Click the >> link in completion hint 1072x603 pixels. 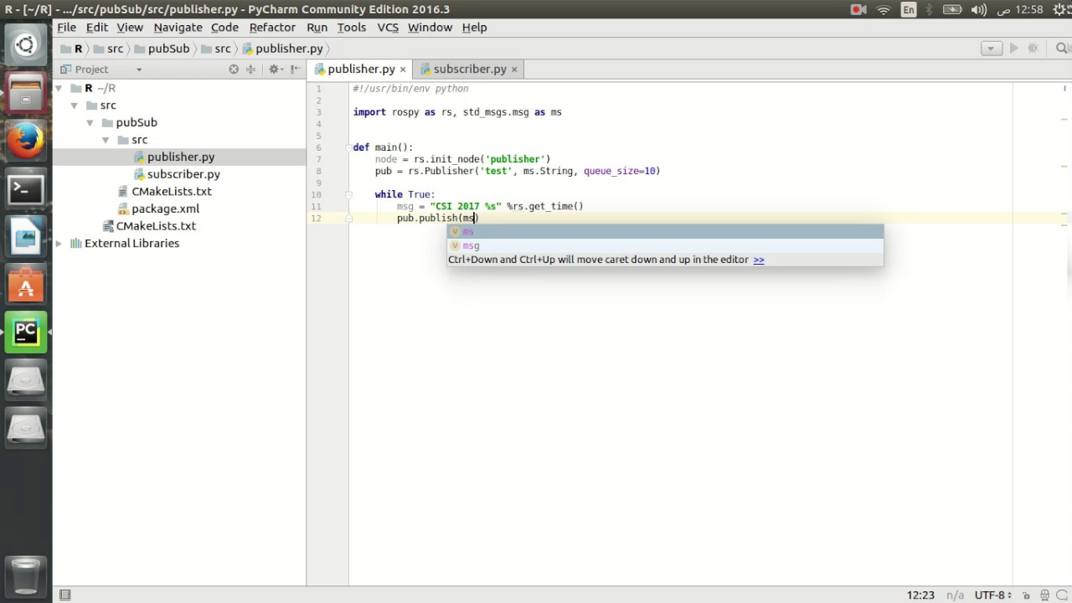click(759, 260)
